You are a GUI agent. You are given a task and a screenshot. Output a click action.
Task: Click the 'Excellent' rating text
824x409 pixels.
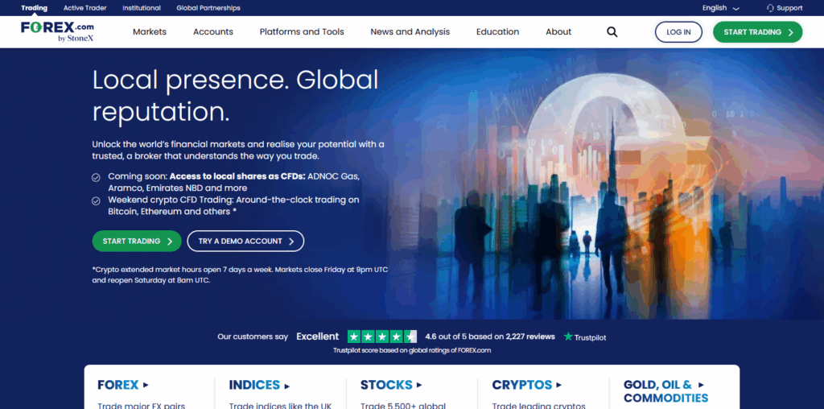[x=317, y=337]
